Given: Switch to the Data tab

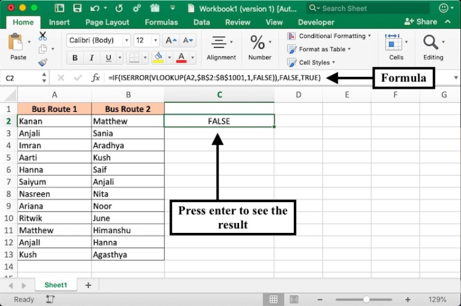Looking at the screenshot, I should click(202, 22).
